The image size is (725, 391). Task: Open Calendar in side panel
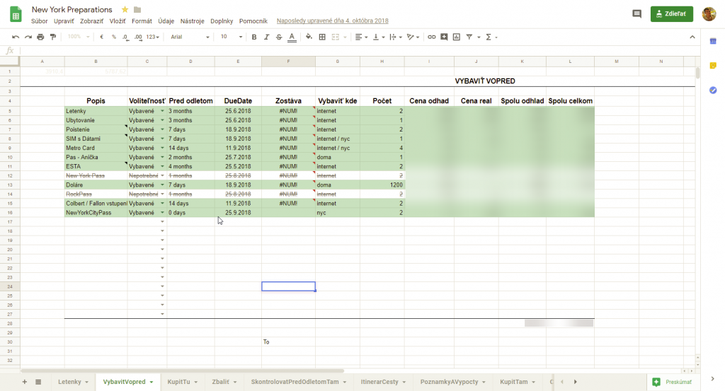(x=713, y=41)
